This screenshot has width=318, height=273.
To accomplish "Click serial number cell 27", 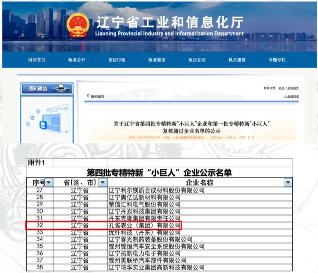I will [x=40, y=190].
